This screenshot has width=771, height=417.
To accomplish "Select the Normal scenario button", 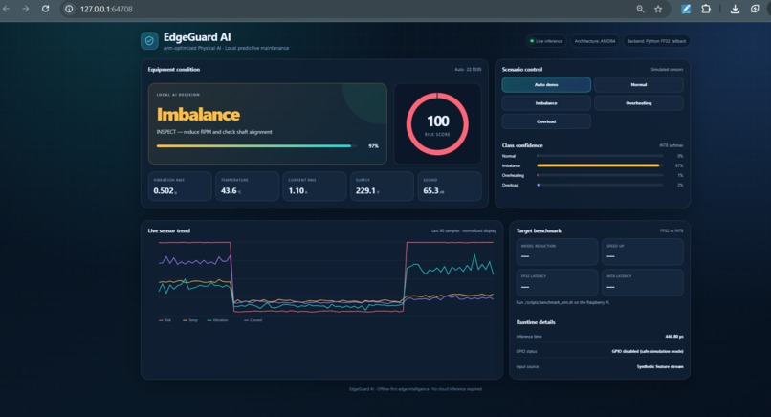I will [639, 84].
